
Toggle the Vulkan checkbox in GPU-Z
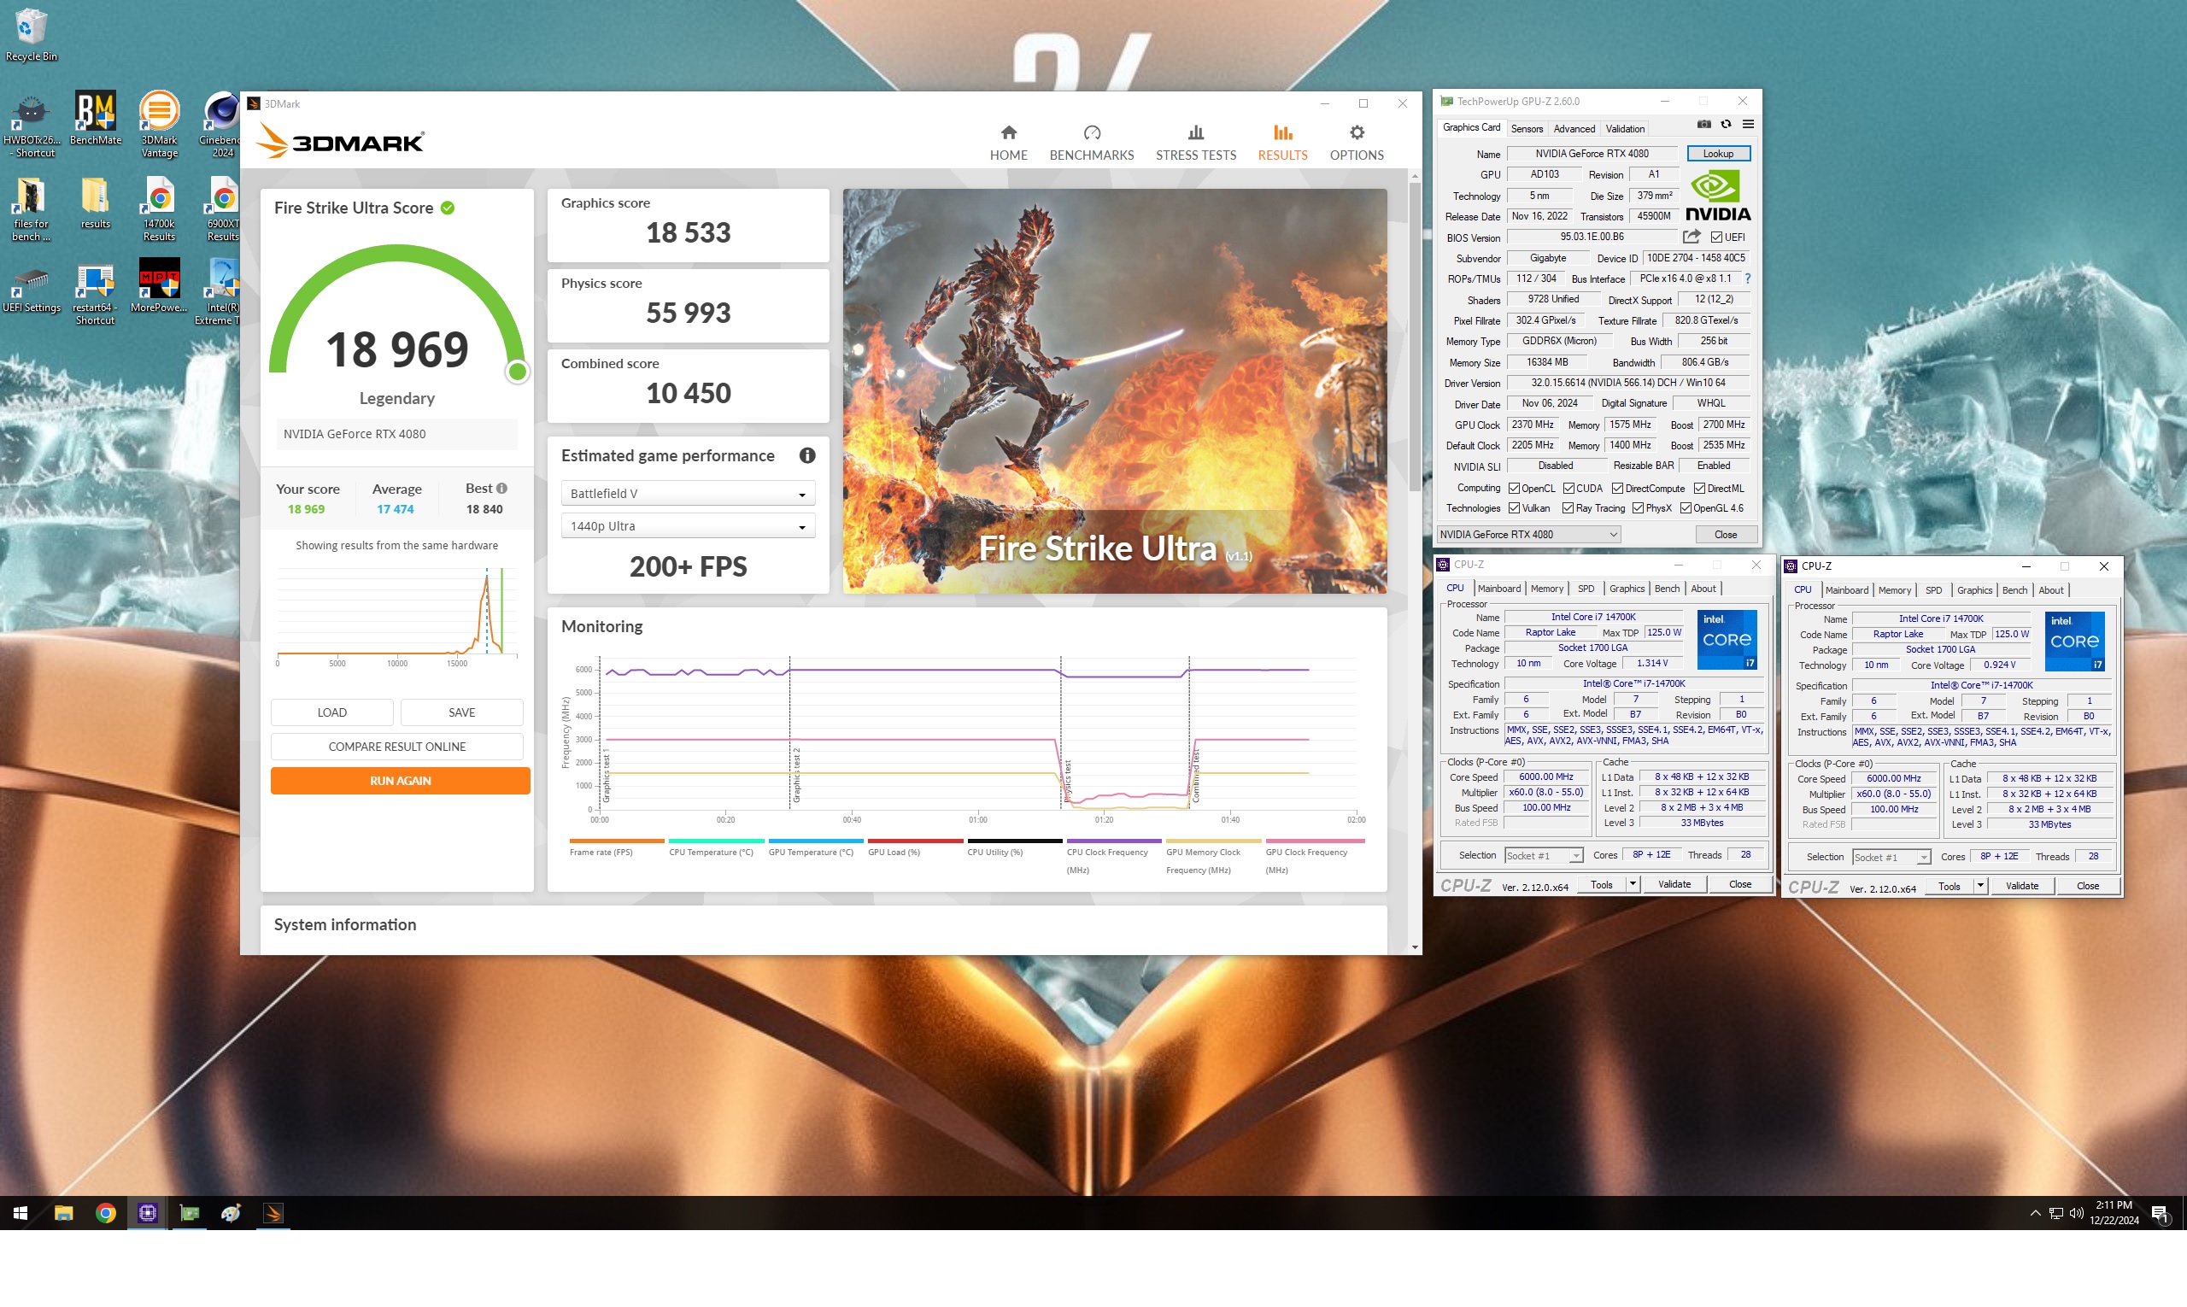click(x=1514, y=508)
